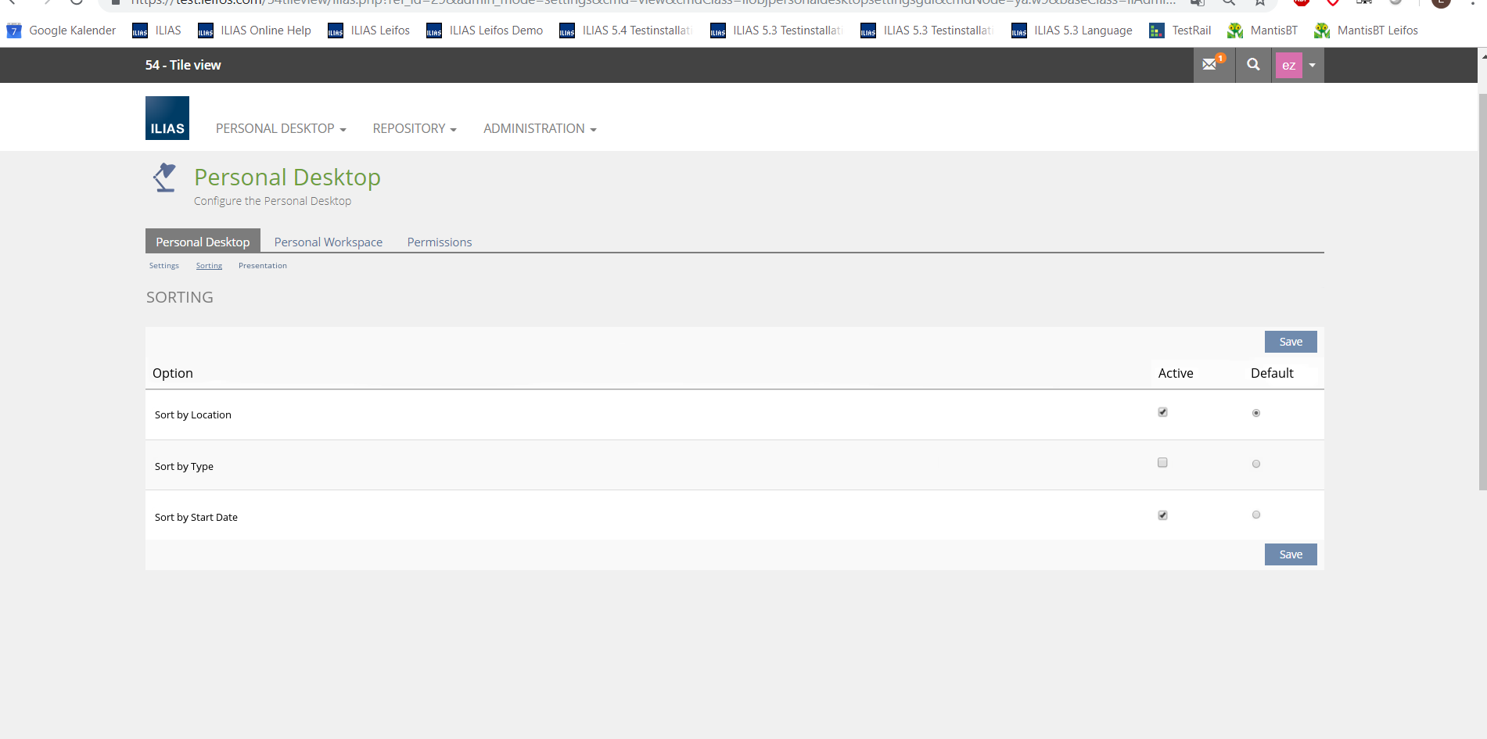1487x739 pixels.
Task: Open ILIAS Online Help bookmark
Action: pyautogui.click(x=255, y=30)
